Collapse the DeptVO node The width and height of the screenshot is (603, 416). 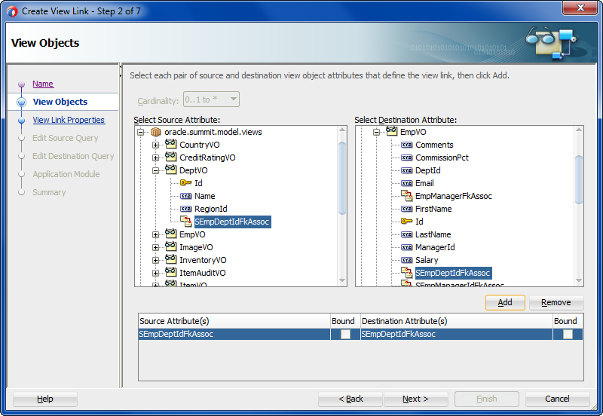pos(155,170)
